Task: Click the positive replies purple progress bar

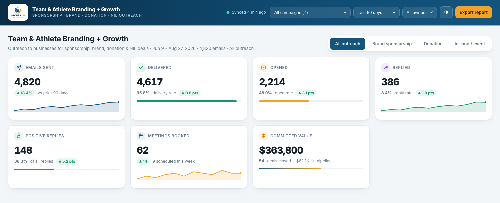Action: [x=66, y=169]
